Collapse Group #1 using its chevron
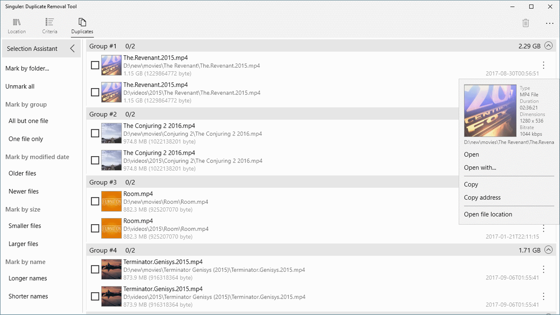This screenshot has height=315, width=560. 549,46
